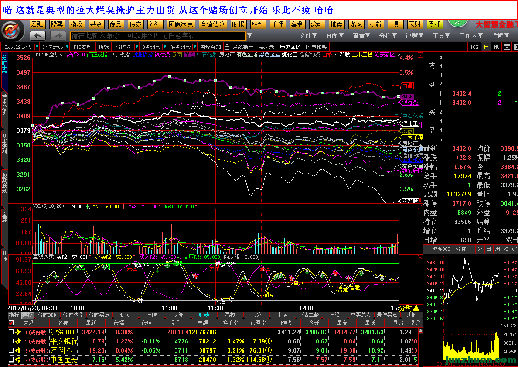
Task: Toggle the 分 period in mini chart
Action: pos(480,249)
